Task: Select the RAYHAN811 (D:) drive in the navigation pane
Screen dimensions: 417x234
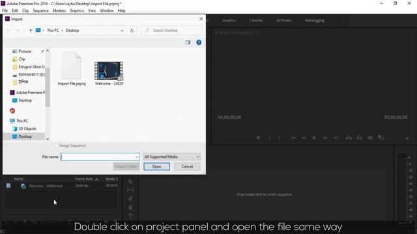Action: pyautogui.click(x=31, y=75)
